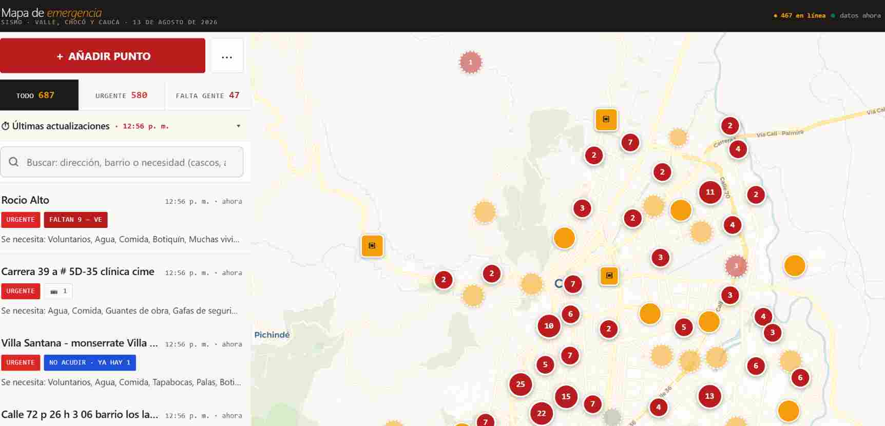
Task: Click 'Se necesita: Voluntarios, Agua, Comida, Botiquín' text
Action: click(120, 239)
